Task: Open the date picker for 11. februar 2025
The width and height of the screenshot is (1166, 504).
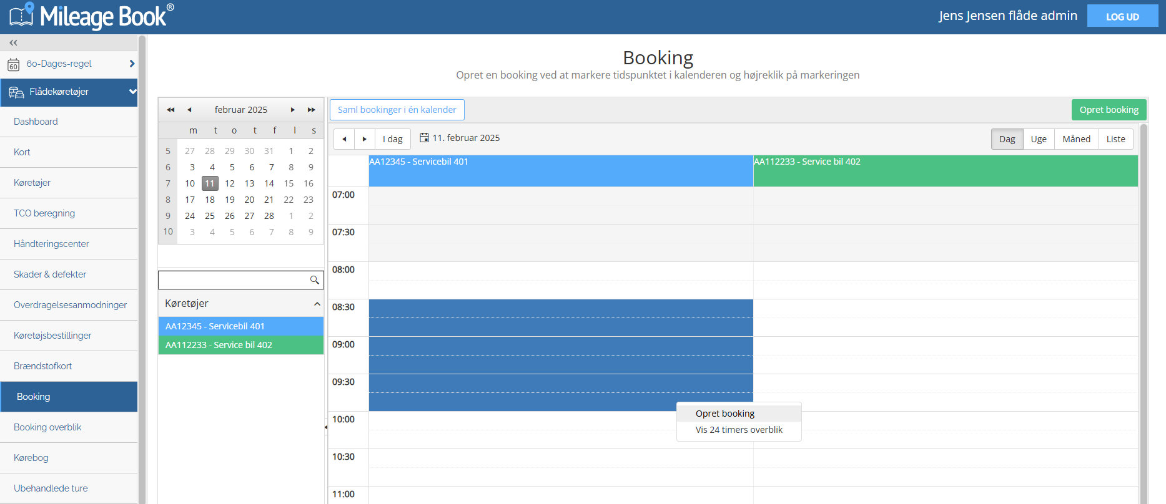Action: [460, 138]
